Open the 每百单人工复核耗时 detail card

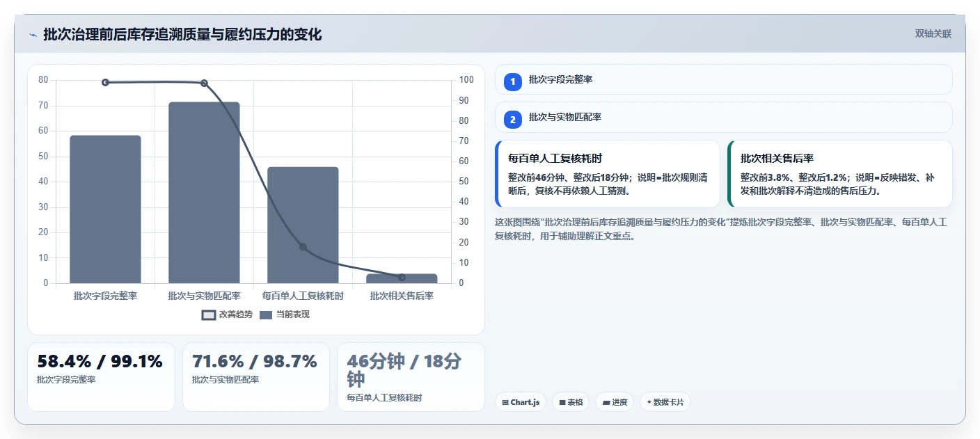(x=607, y=174)
